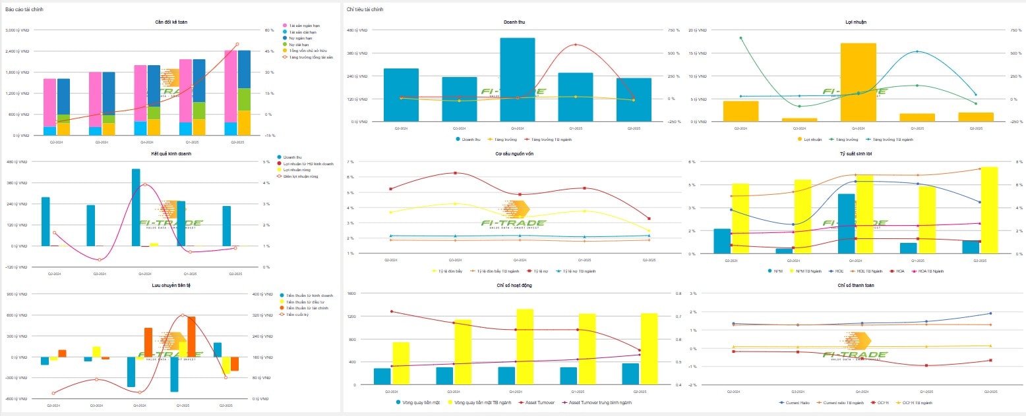Select Q1-2025 orange bar in Lưu chuyển tiền tệ
The width and height of the screenshot is (1026, 416).
(x=192, y=337)
